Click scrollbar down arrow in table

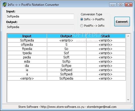(x=128, y=100)
